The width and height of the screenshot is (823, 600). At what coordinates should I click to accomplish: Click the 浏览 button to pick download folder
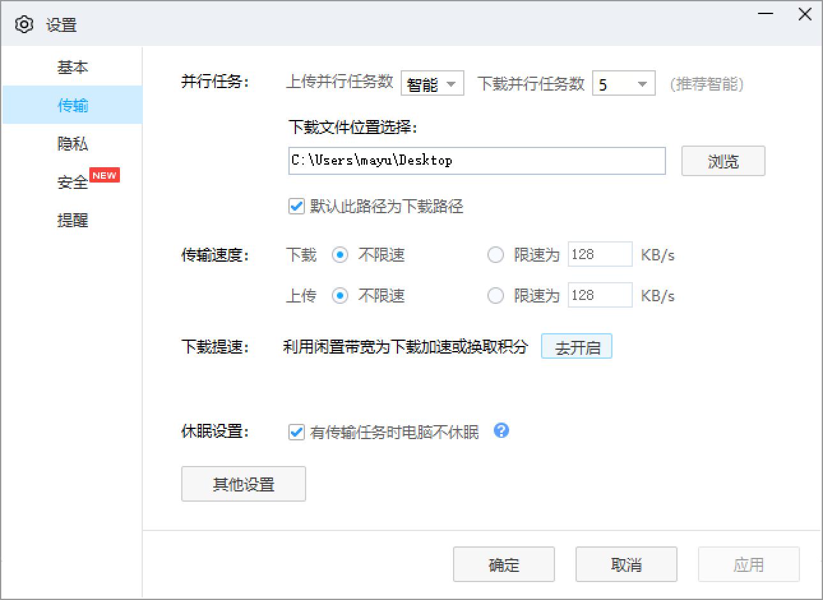point(723,161)
